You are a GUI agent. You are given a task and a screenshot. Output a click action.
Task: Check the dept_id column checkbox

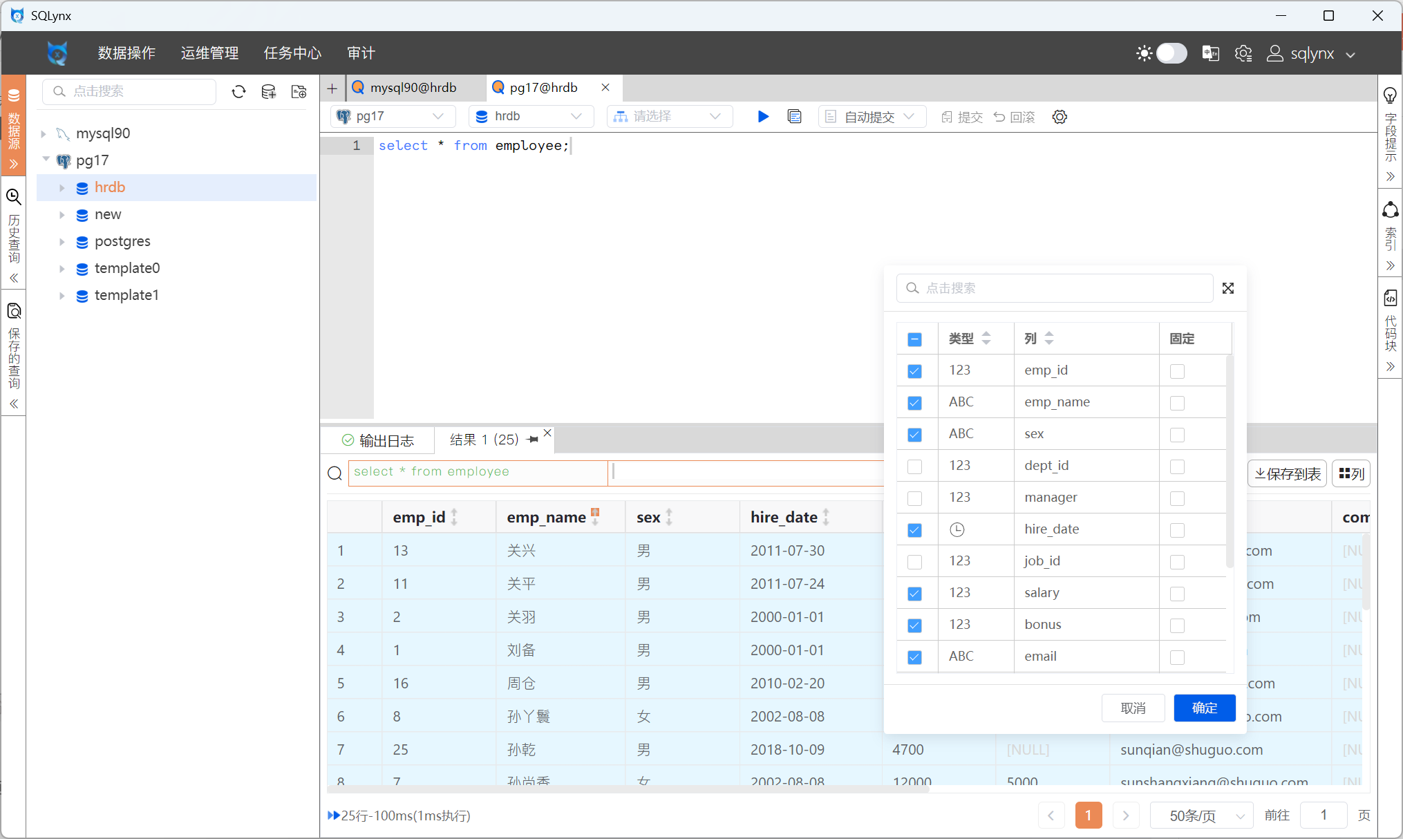(x=914, y=466)
